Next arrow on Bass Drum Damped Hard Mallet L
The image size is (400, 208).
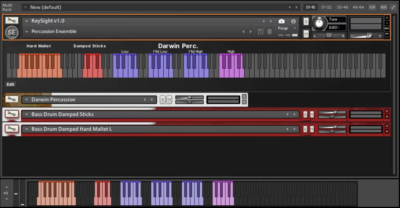point(295,129)
